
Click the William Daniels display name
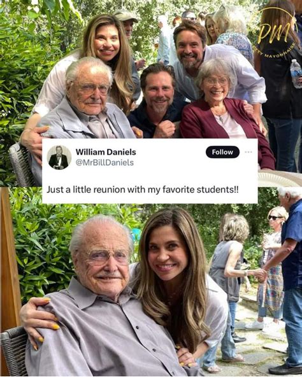point(106,152)
